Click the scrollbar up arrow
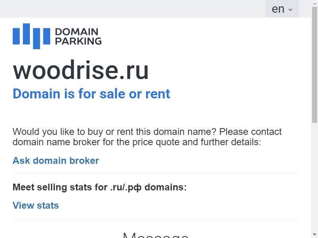 coord(314,3)
